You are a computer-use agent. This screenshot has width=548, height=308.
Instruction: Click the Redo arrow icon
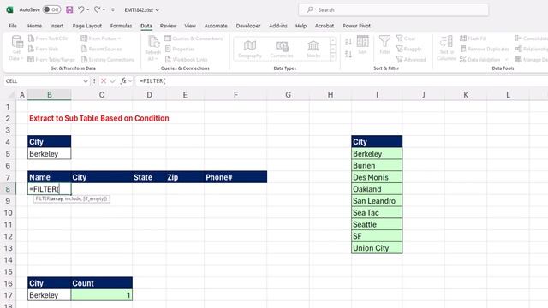(x=97, y=9)
